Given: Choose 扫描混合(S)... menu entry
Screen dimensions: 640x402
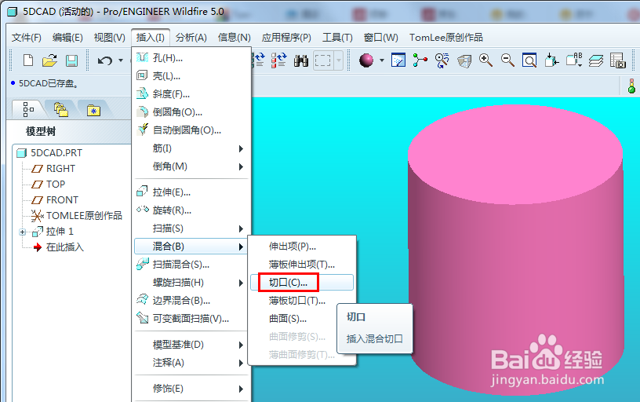Looking at the screenshot, I should coord(191,265).
